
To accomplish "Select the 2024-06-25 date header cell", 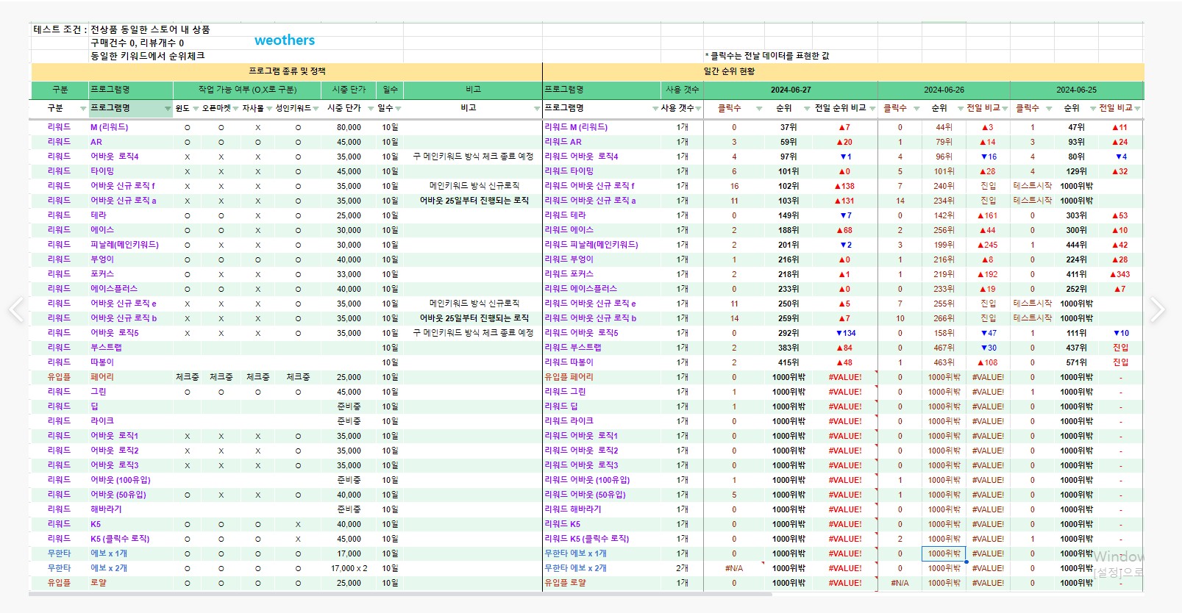I will [x=1077, y=90].
